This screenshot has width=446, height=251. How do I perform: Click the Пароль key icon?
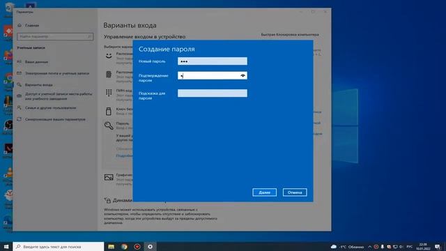point(109,125)
